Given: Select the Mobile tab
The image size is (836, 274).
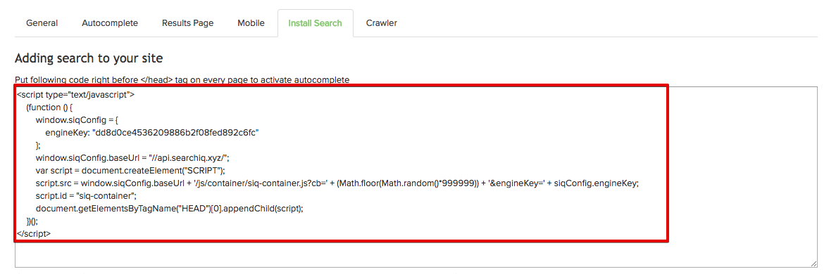Looking at the screenshot, I should tap(251, 23).
